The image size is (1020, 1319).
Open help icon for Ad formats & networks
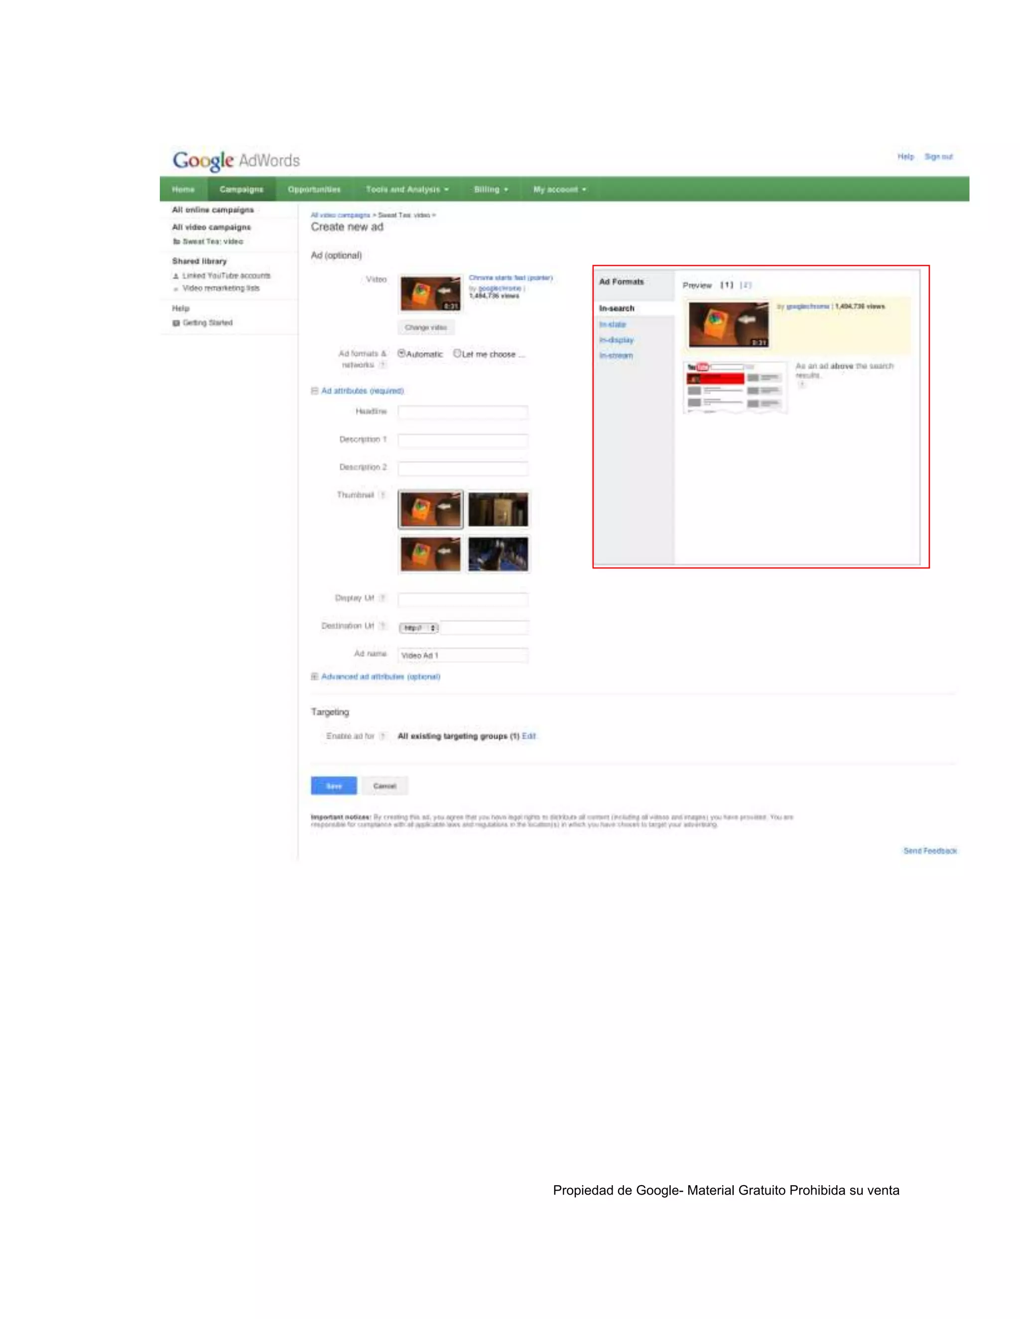[382, 365]
